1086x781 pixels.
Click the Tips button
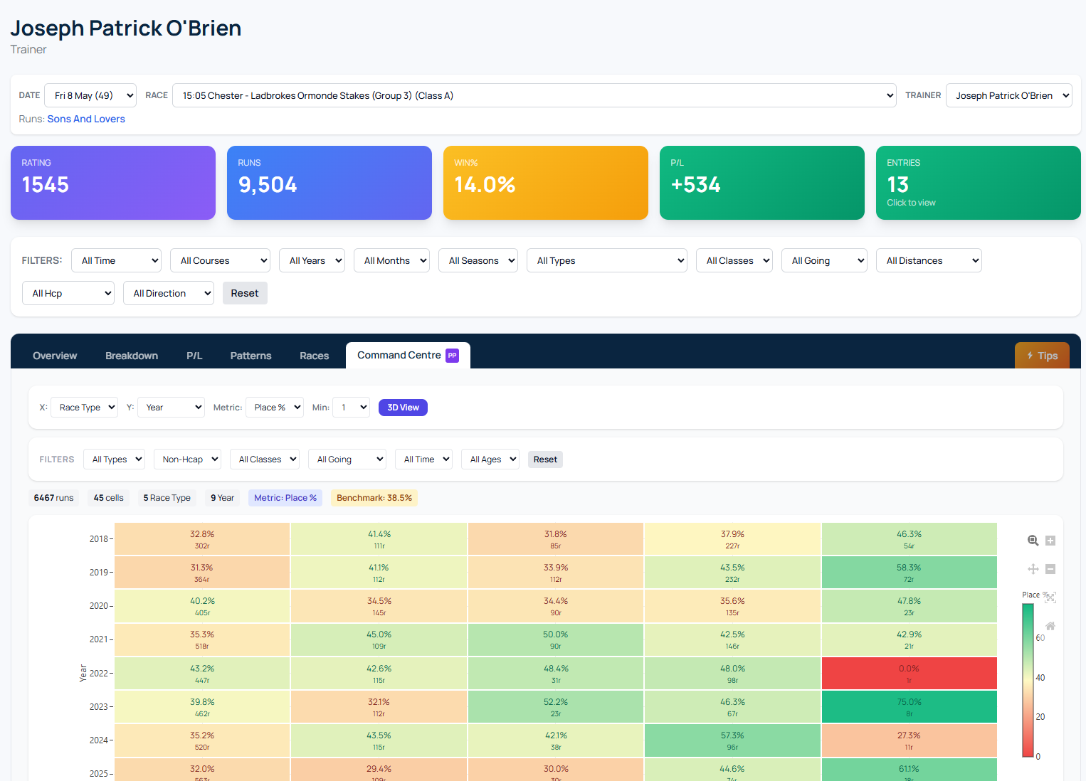click(1042, 356)
